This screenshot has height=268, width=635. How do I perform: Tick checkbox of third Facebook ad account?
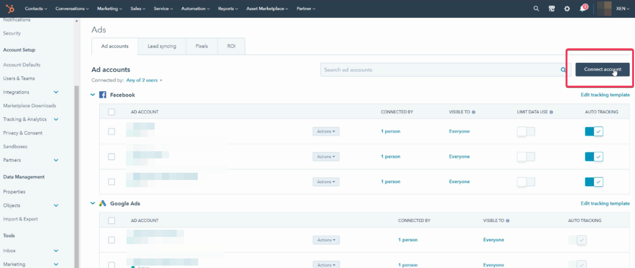112,182
